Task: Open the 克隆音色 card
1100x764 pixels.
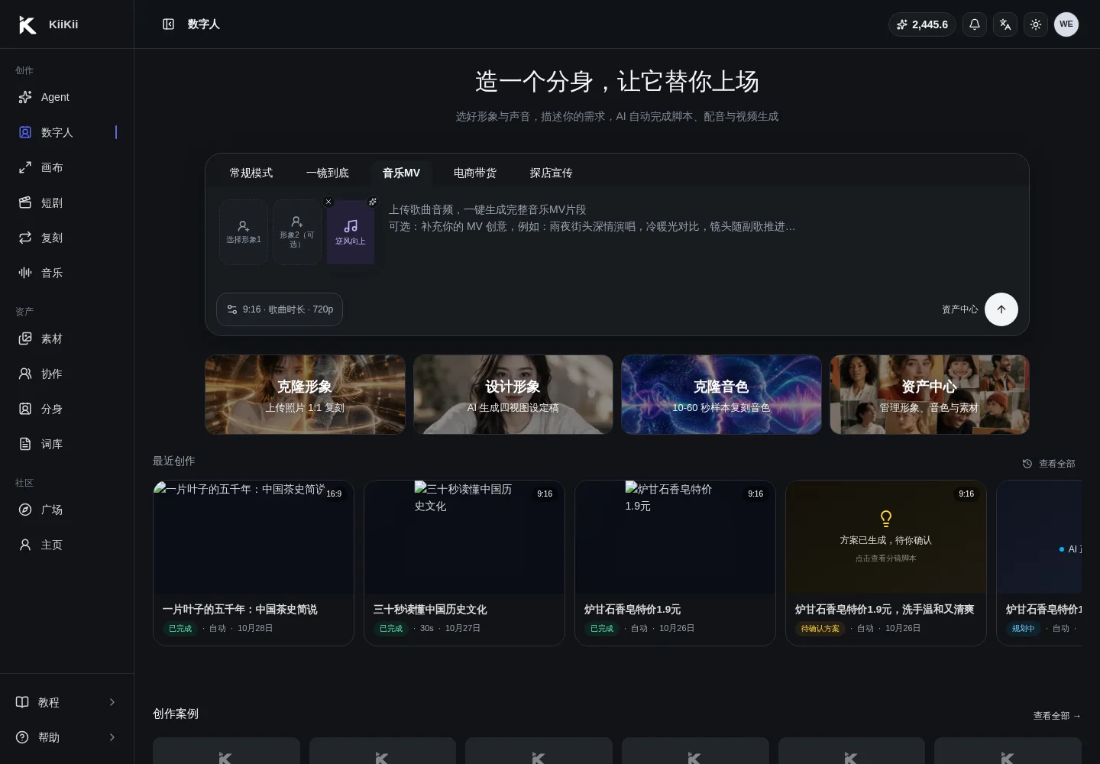Action: click(x=721, y=394)
